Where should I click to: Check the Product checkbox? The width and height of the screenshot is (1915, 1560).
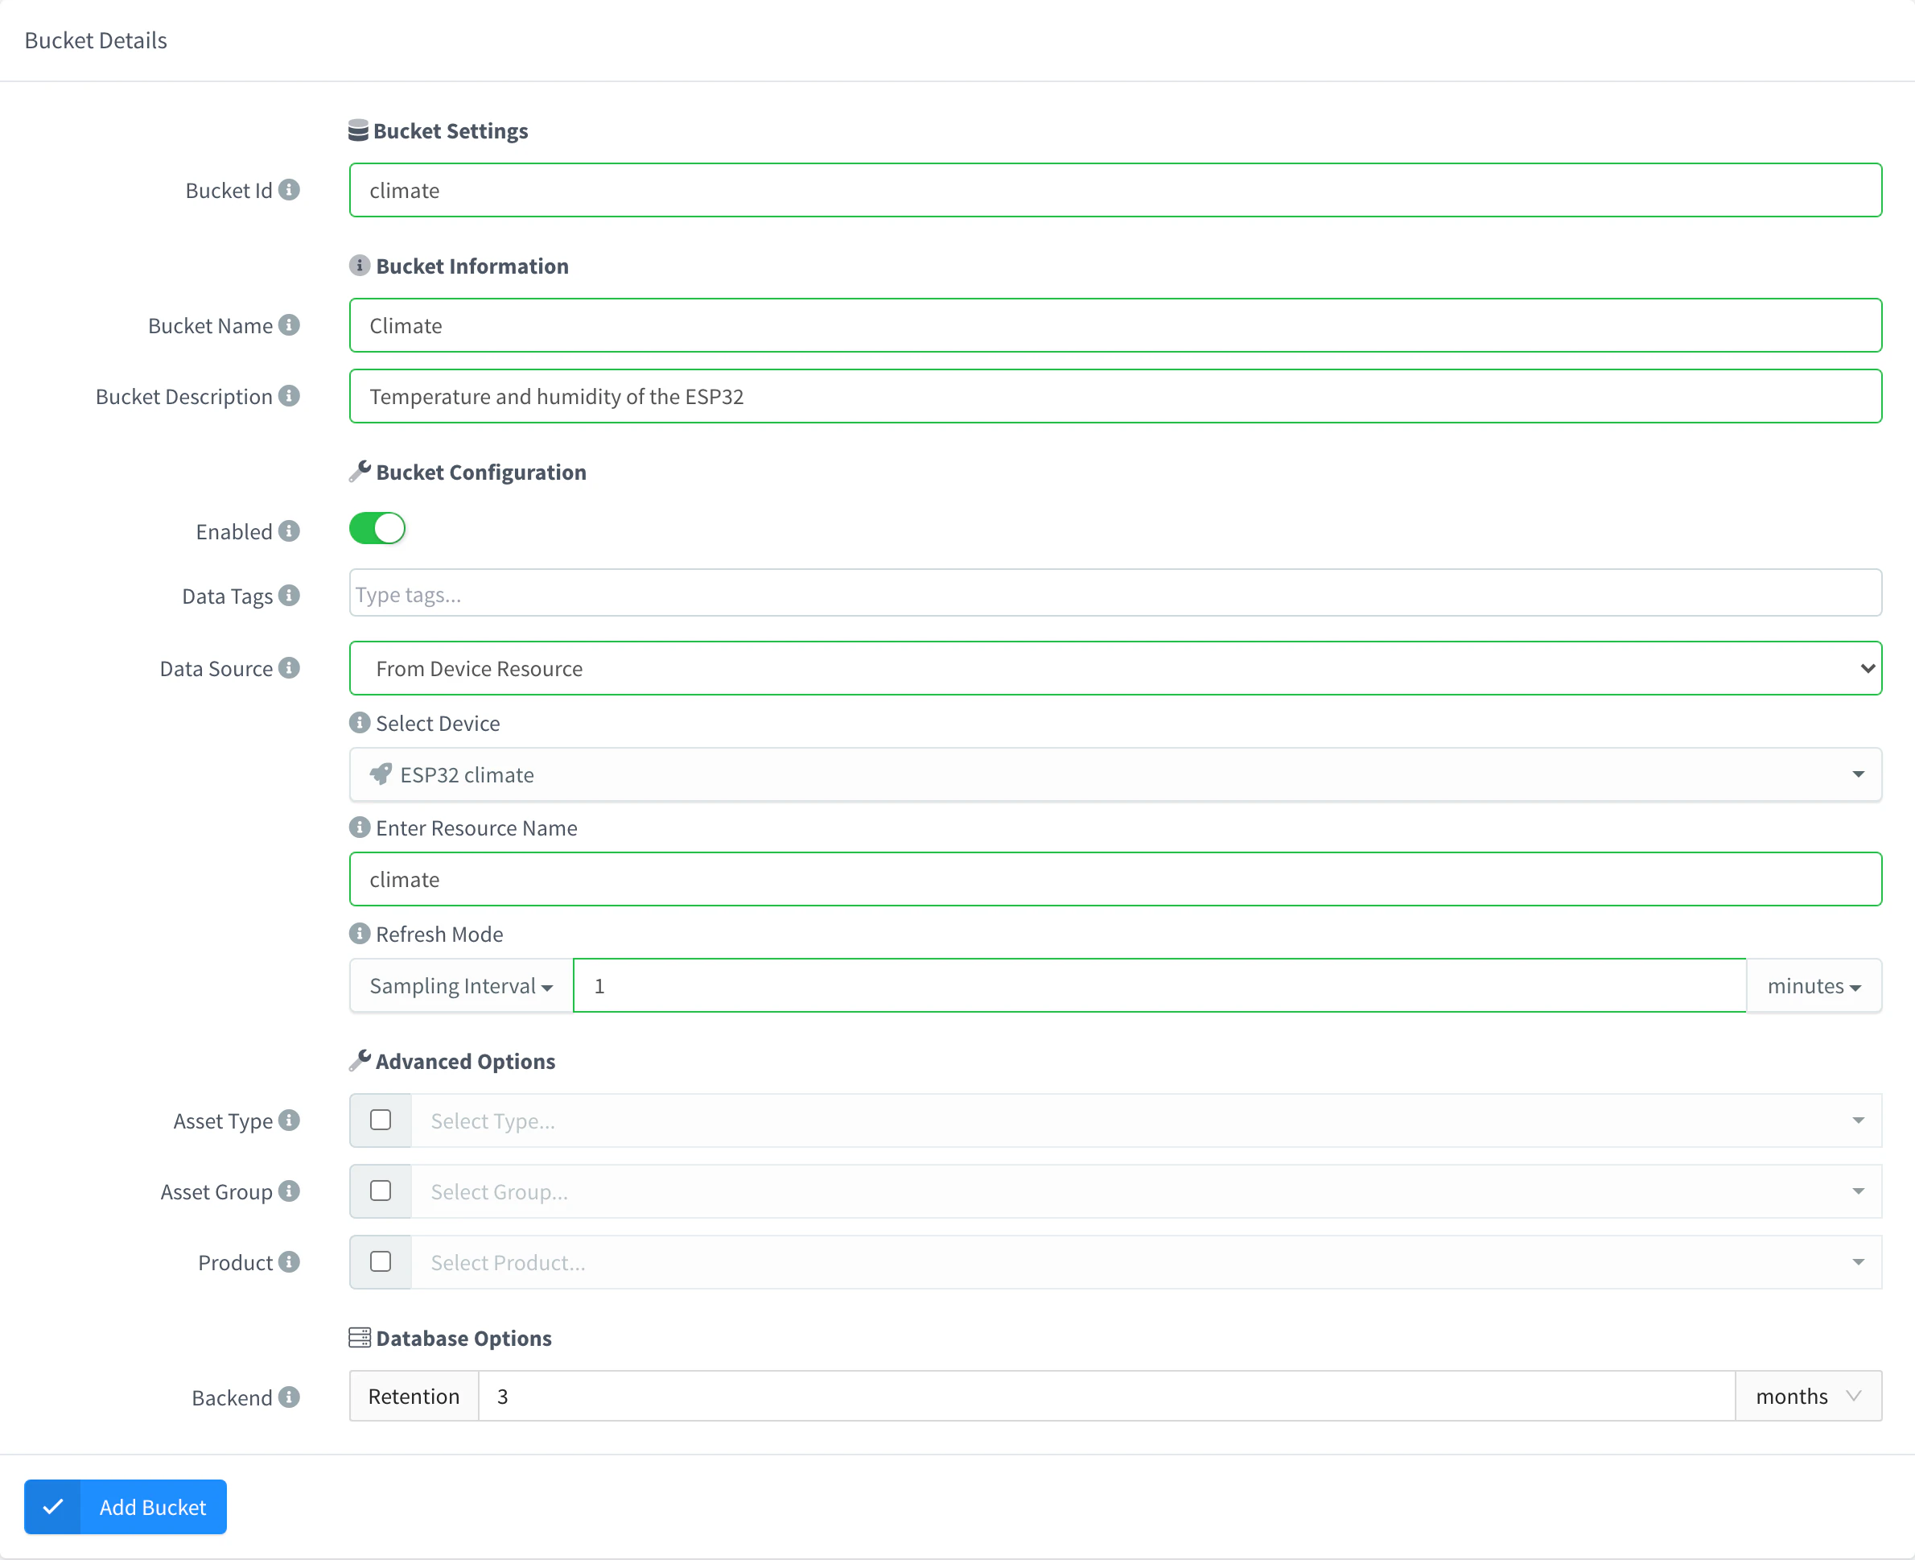tap(381, 1261)
